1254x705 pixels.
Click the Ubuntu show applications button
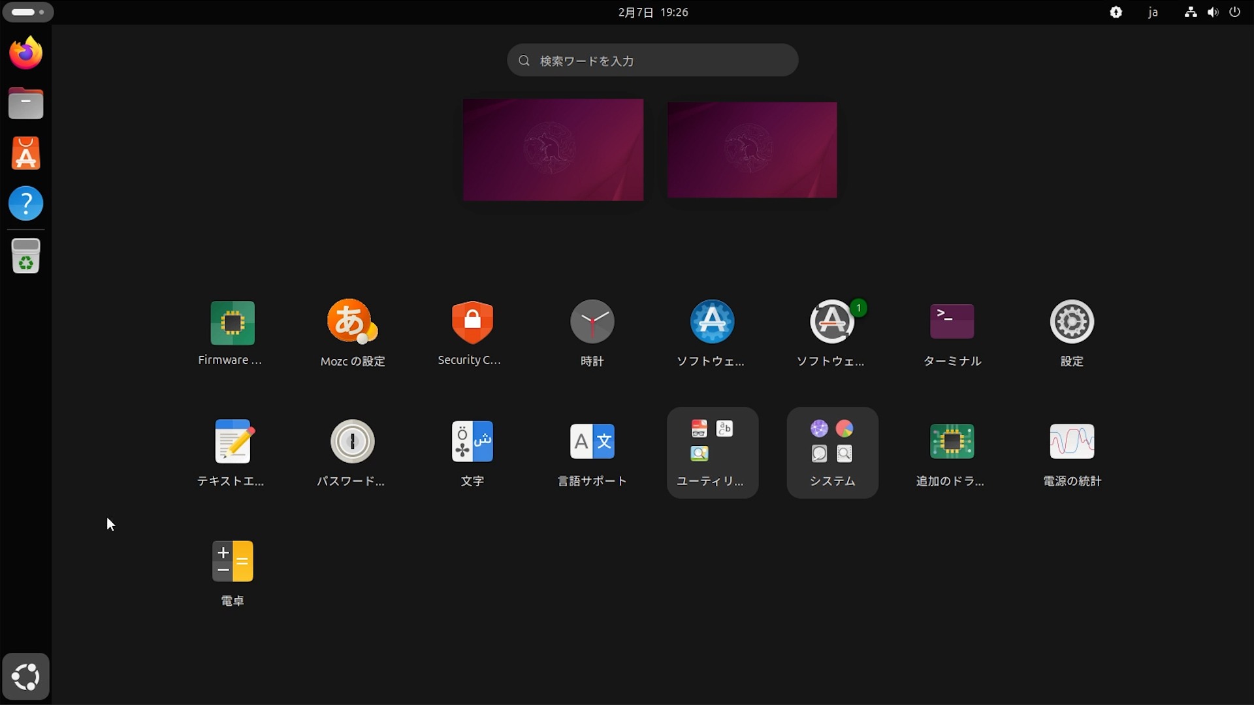tap(26, 676)
